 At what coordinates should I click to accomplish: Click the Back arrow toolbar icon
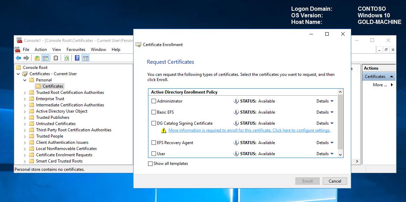click(x=18, y=58)
